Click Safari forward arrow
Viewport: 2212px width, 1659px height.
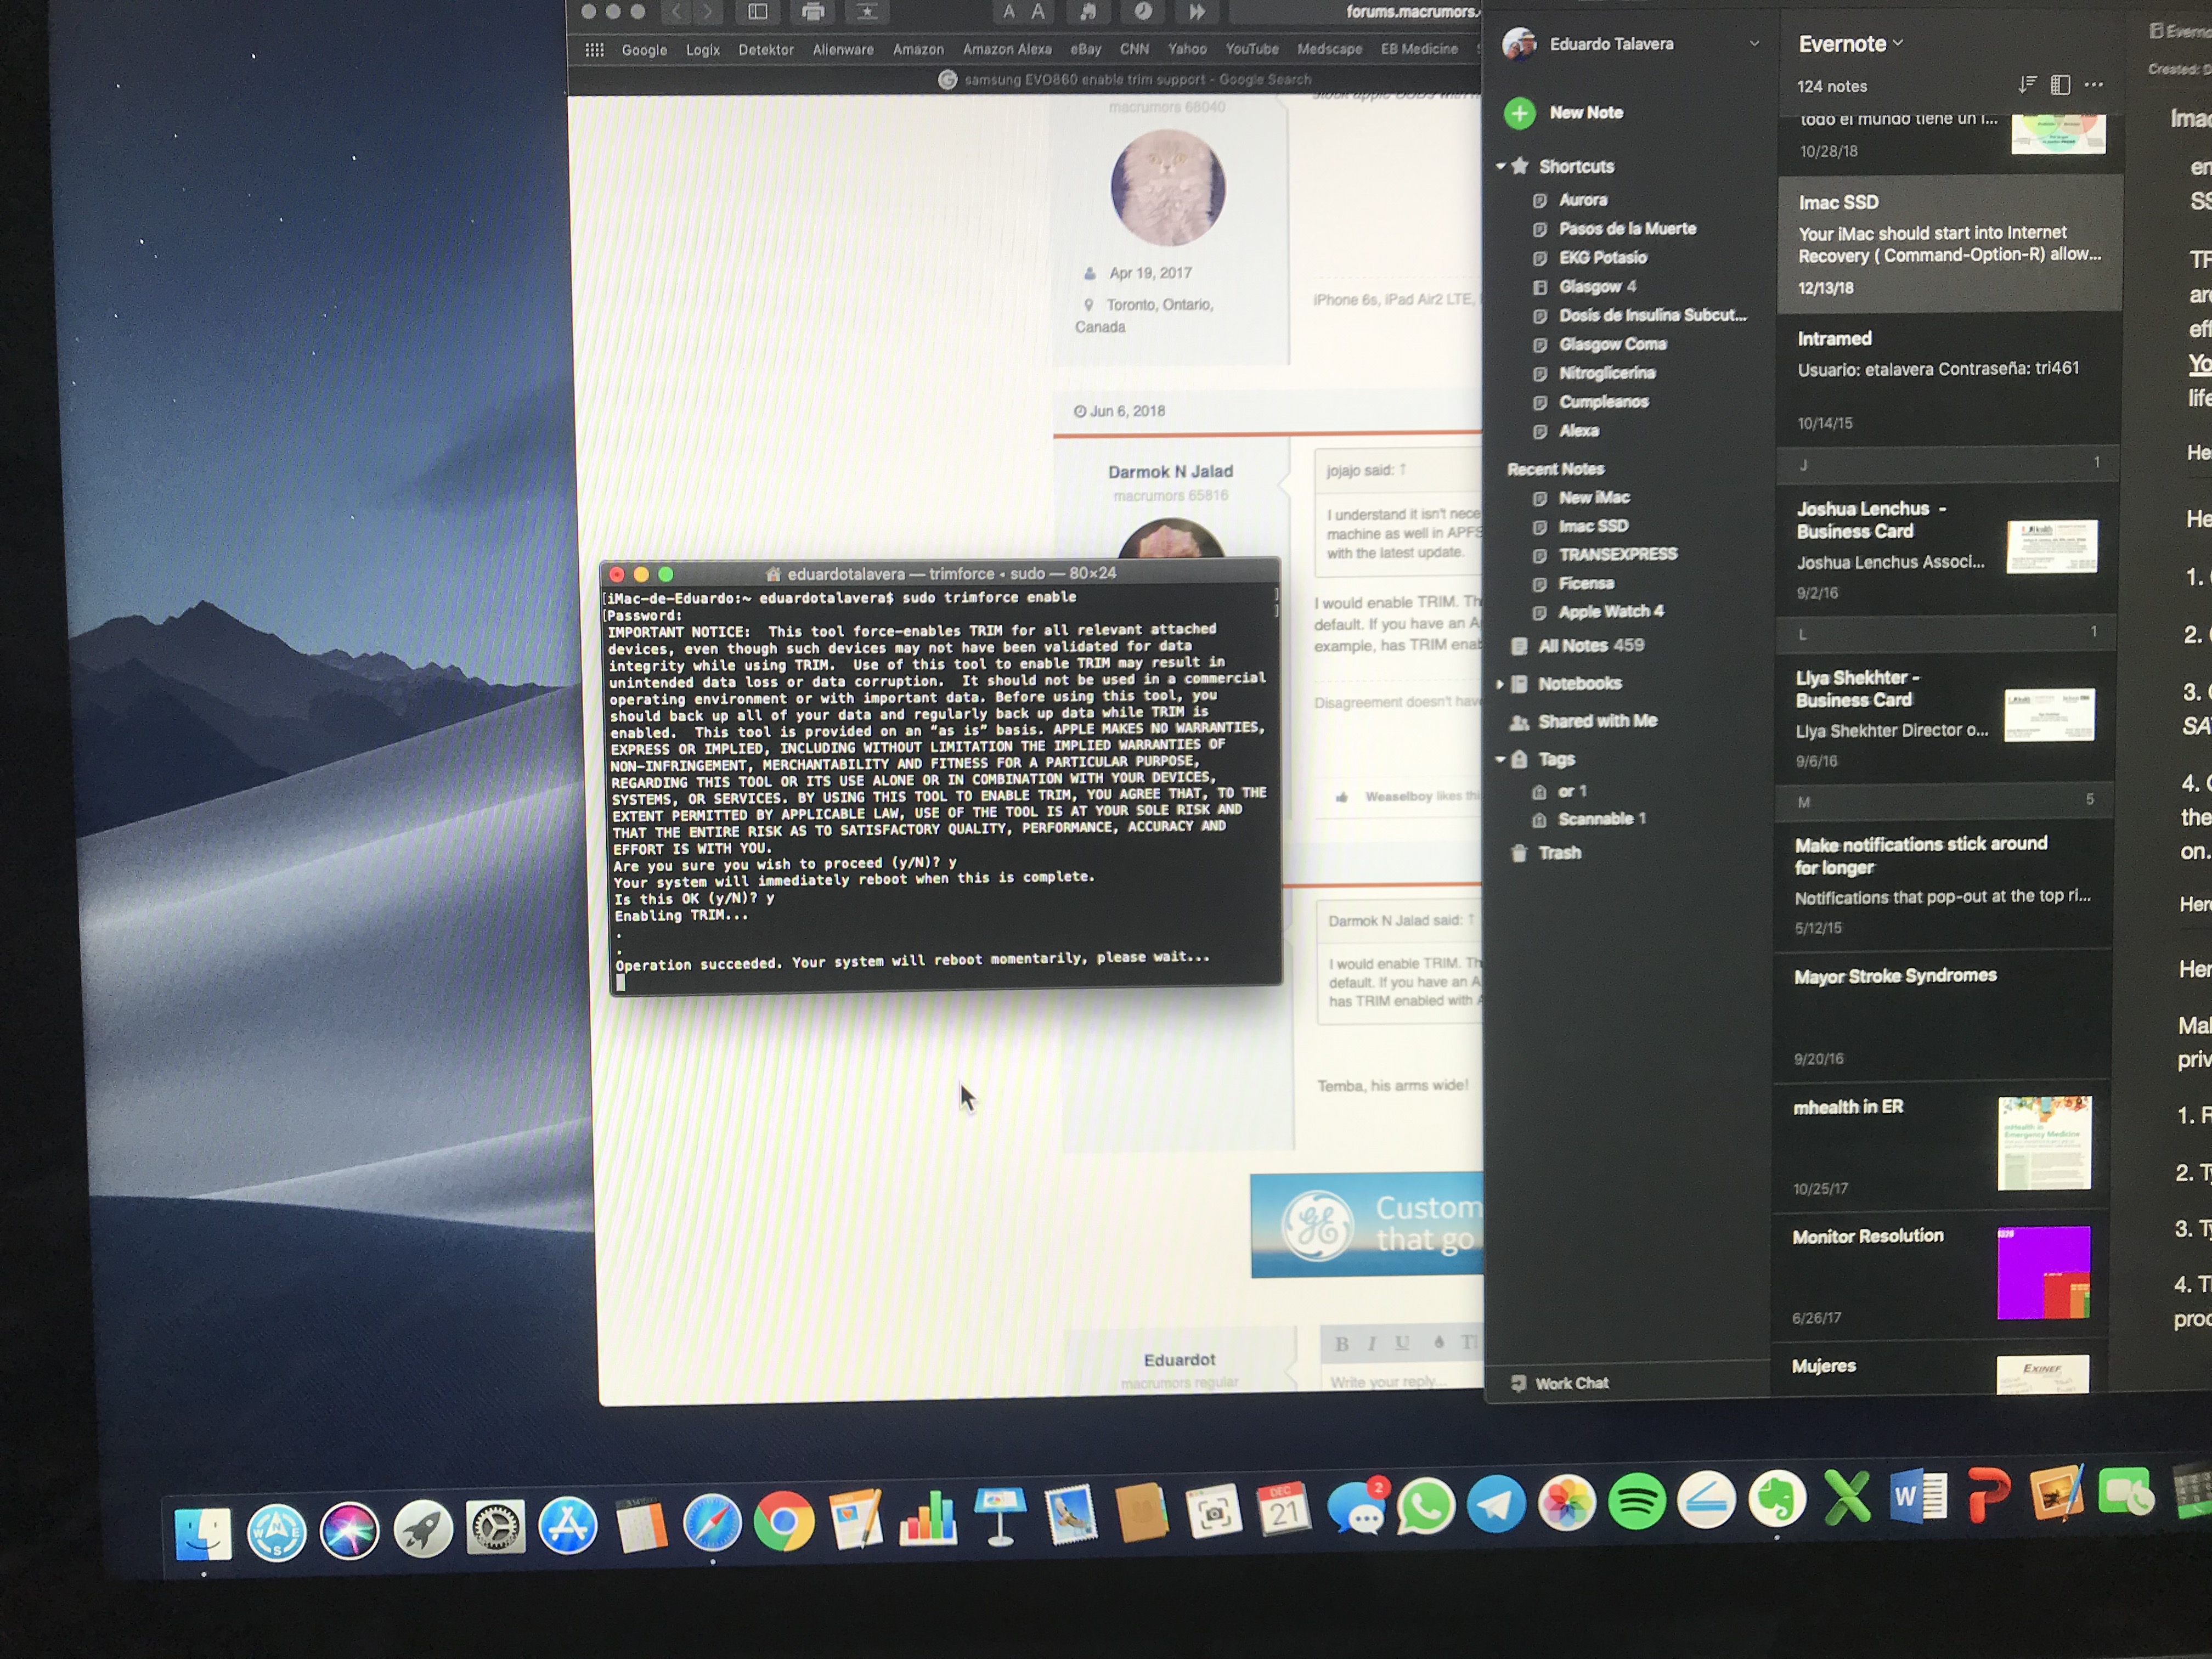(707, 12)
